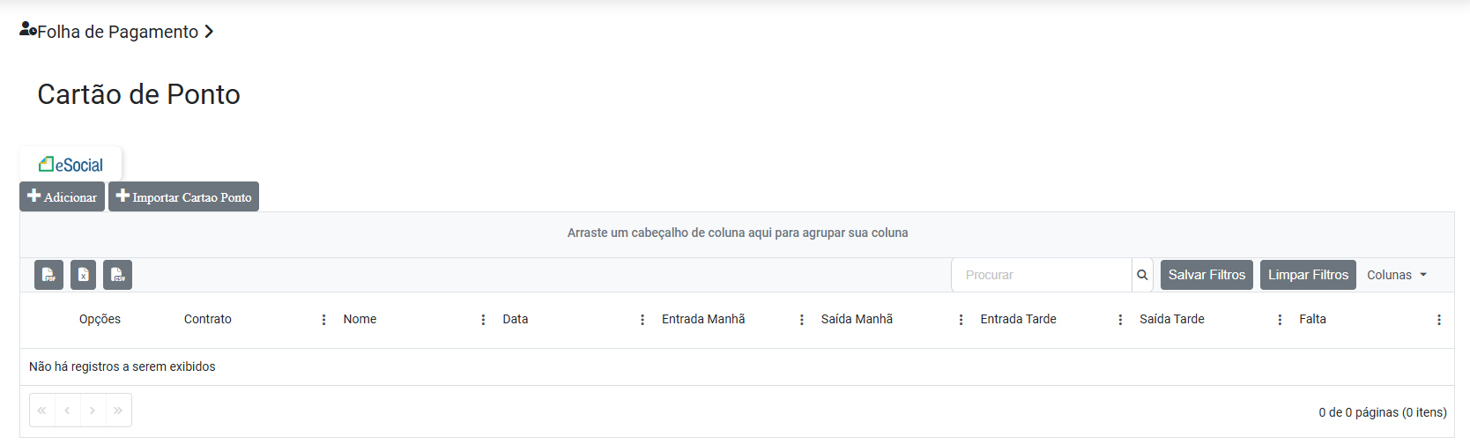Expand the Colunas dropdown
This screenshot has height=444, width=1470.
1397,275
